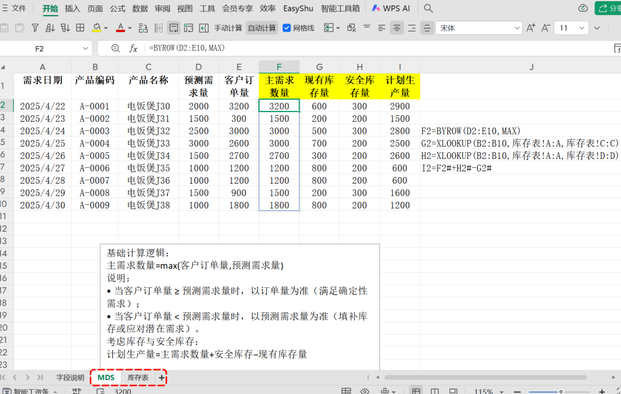Viewport: 621px width, 394px height.
Task: Open the 智能工具箱 tab
Action: click(340, 8)
